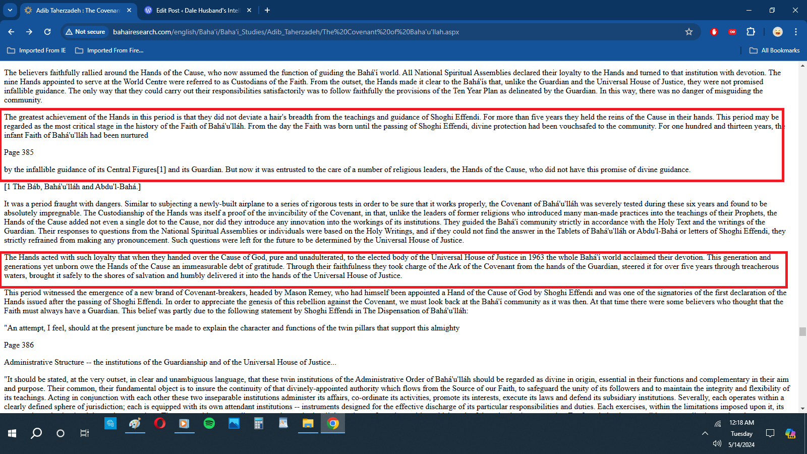Launch Opera from the taskbar

click(x=159, y=424)
